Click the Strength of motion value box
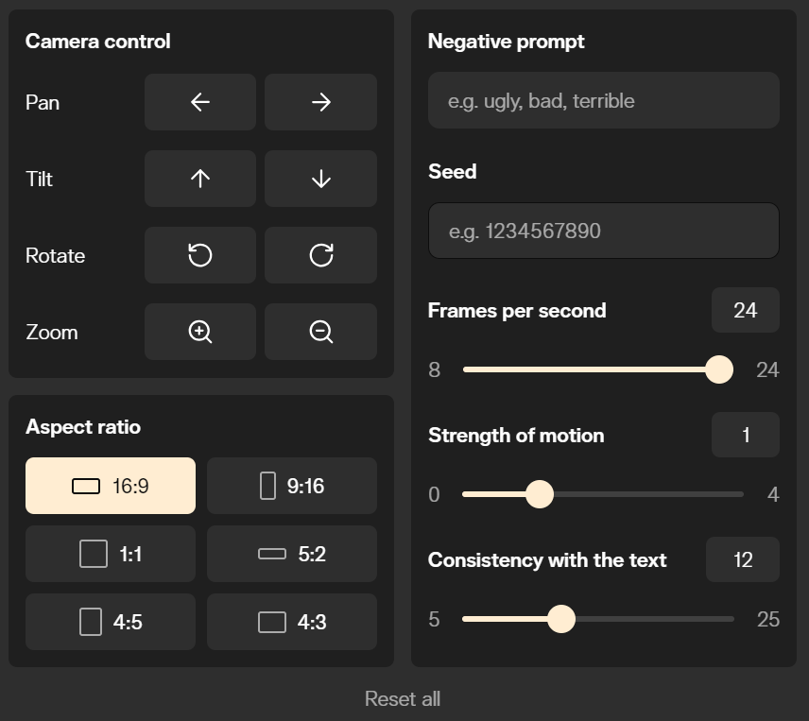The image size is (809, 721). [x=746, y=436]
